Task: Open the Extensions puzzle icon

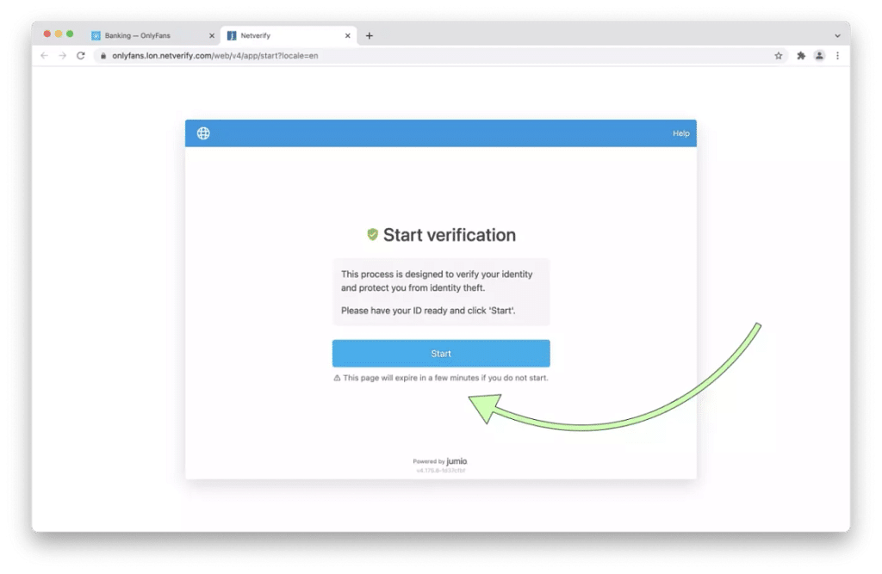Action: pos(801,56)
